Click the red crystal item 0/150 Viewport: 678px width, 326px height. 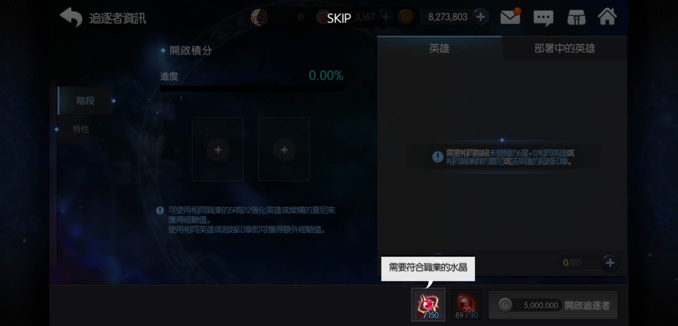pos(428,305)
